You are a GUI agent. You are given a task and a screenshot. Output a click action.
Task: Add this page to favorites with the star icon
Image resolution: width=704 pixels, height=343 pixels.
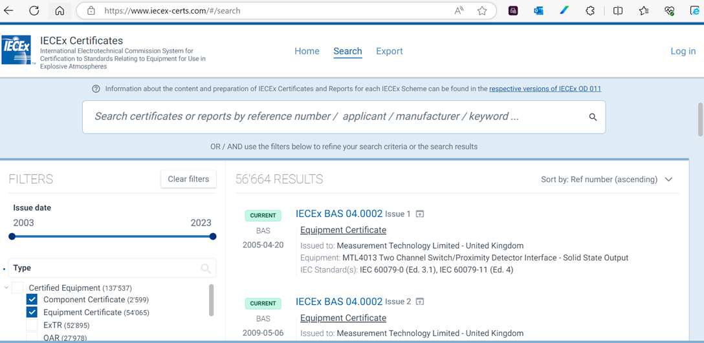click(482, 11)
